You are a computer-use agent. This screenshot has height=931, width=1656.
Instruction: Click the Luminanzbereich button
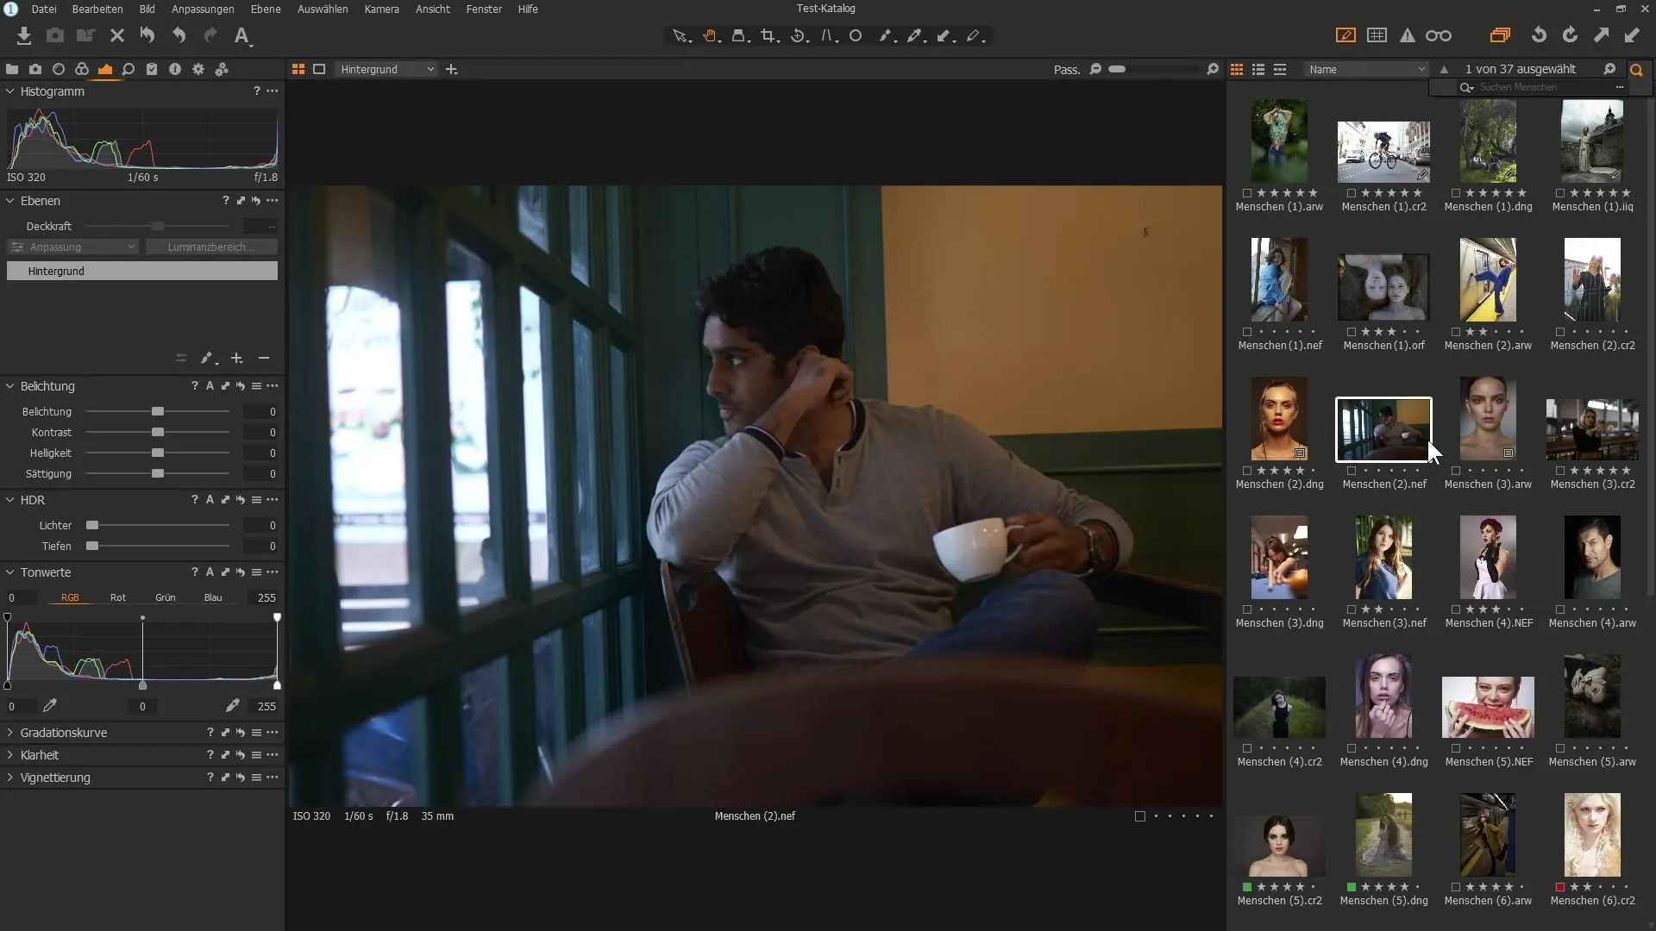tap(211, 247)
